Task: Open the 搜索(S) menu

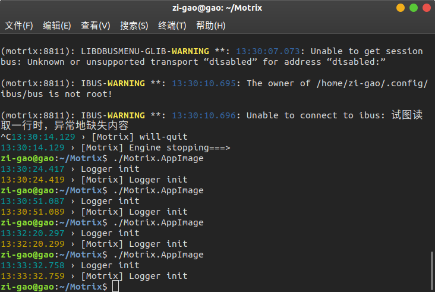Action: tap(134, 26)
